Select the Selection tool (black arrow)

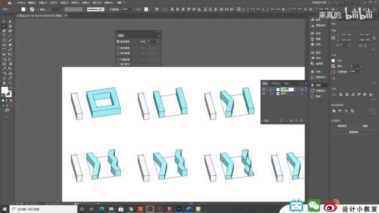coord(5,21)
